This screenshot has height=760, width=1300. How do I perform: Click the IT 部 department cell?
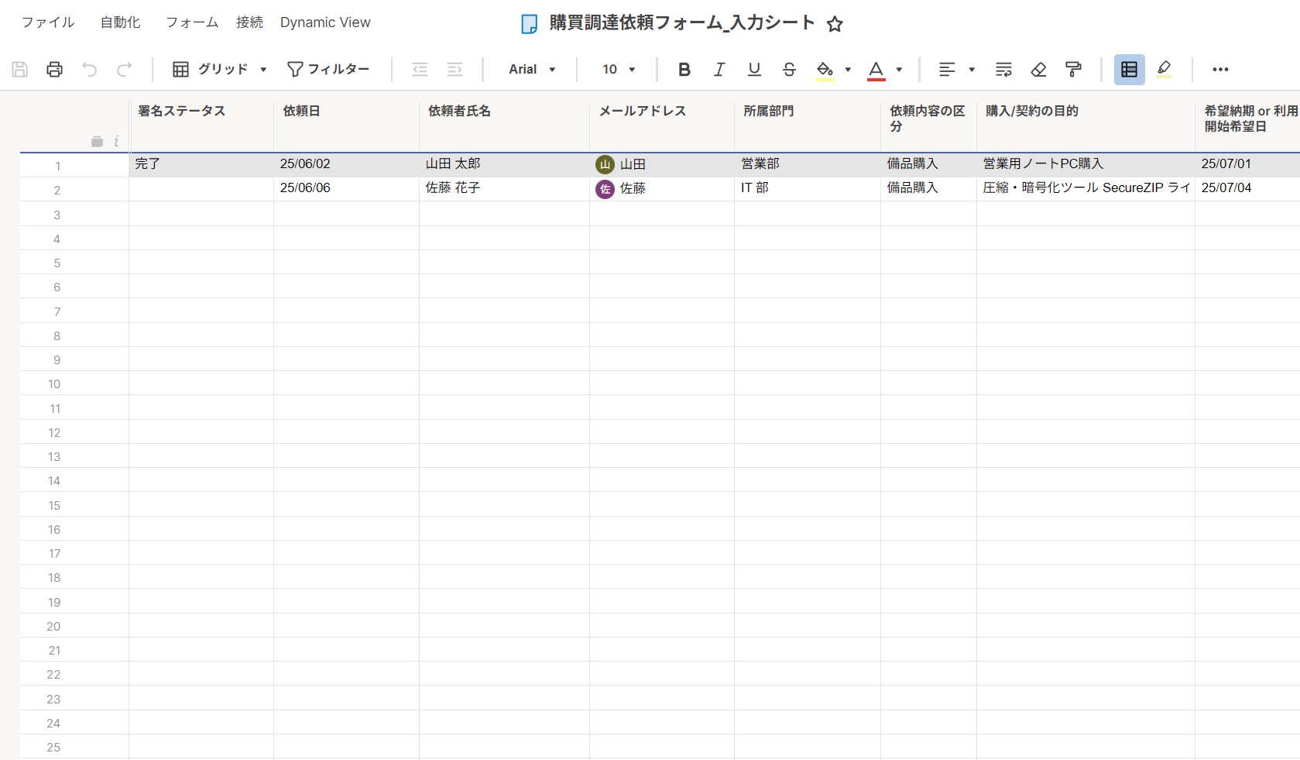tap(808, 188)
